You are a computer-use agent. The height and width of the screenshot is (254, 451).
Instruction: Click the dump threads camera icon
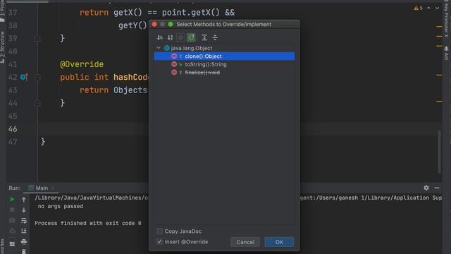[12, 221]
